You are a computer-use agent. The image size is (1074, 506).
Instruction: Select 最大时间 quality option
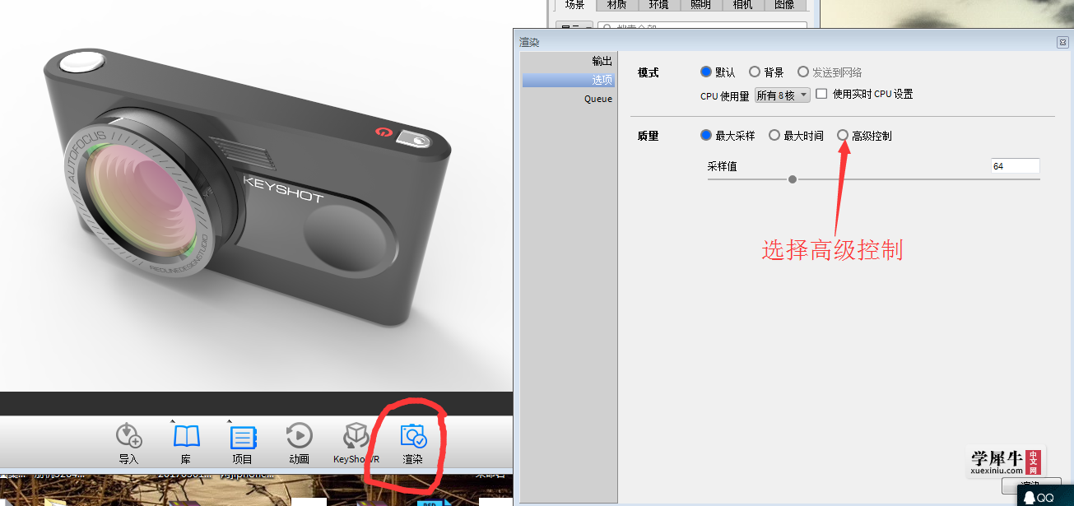click(x=774, y=135)
